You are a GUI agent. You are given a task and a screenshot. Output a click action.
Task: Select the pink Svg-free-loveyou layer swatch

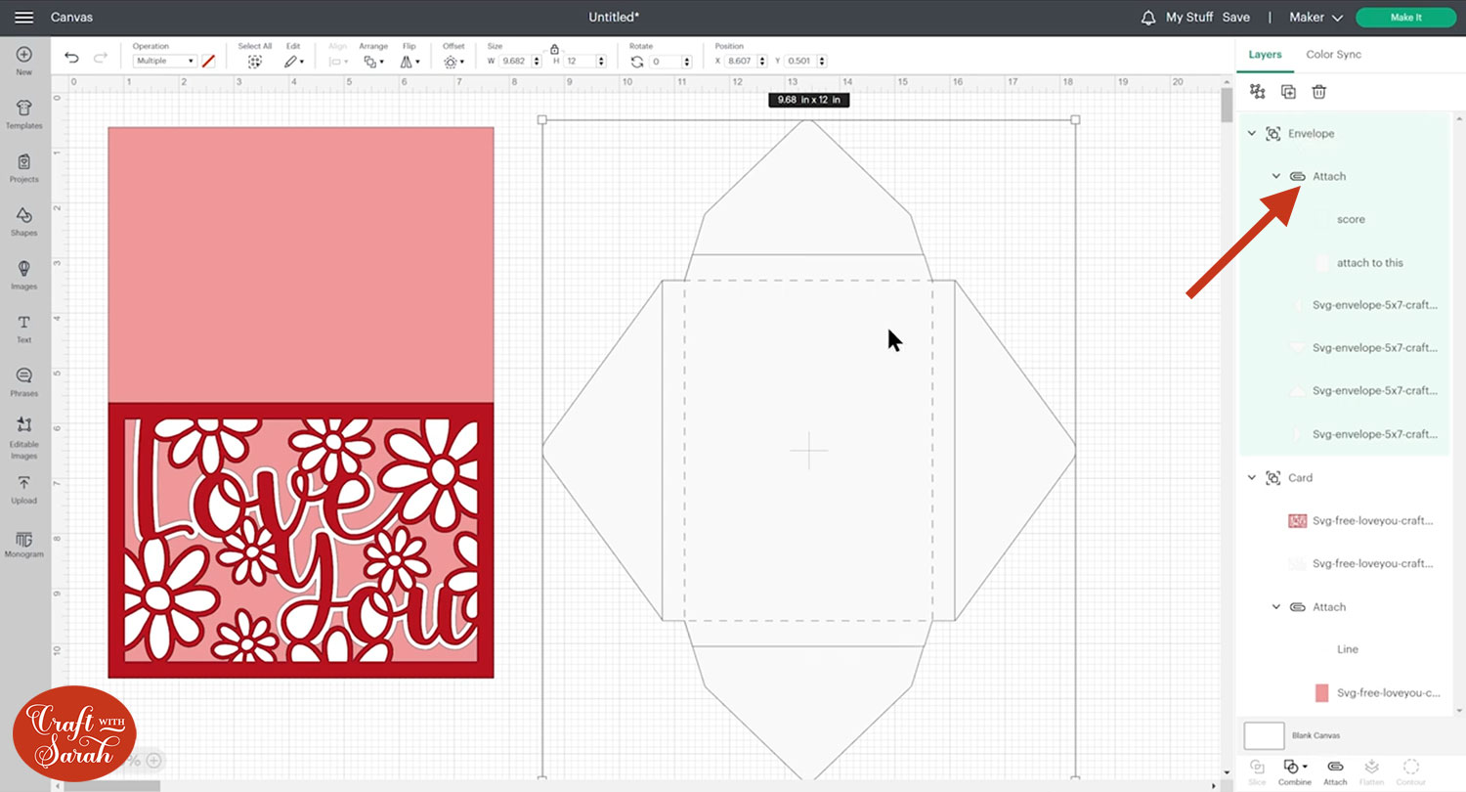(1321, 693)
